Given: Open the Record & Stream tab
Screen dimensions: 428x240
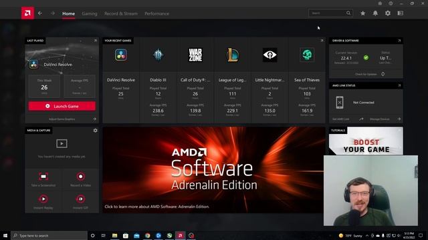Looking at the screenshot, I should point(121,13).
